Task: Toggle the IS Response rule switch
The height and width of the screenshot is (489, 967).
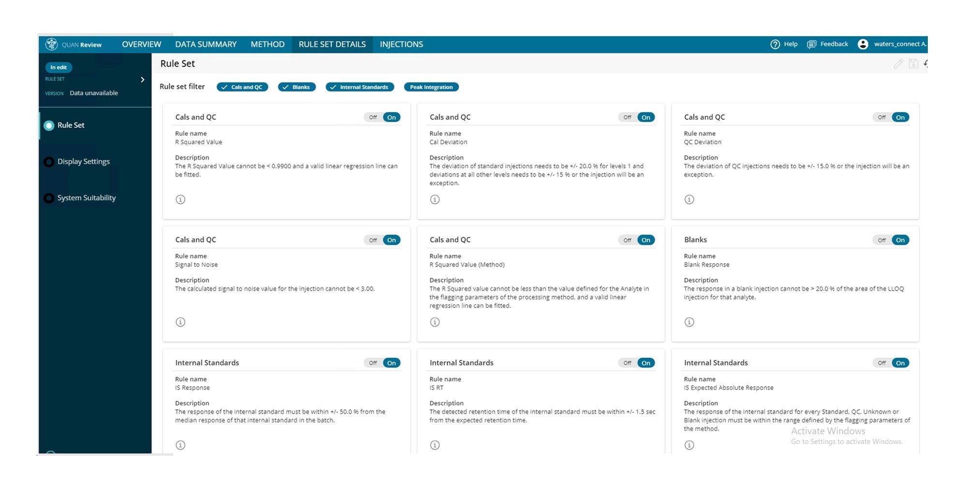Action: coord(382,363)
